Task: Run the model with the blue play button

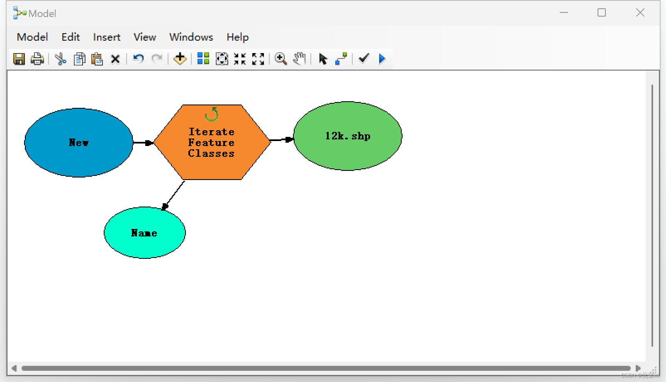Action: pyautogui.click(x=382, y=59)
